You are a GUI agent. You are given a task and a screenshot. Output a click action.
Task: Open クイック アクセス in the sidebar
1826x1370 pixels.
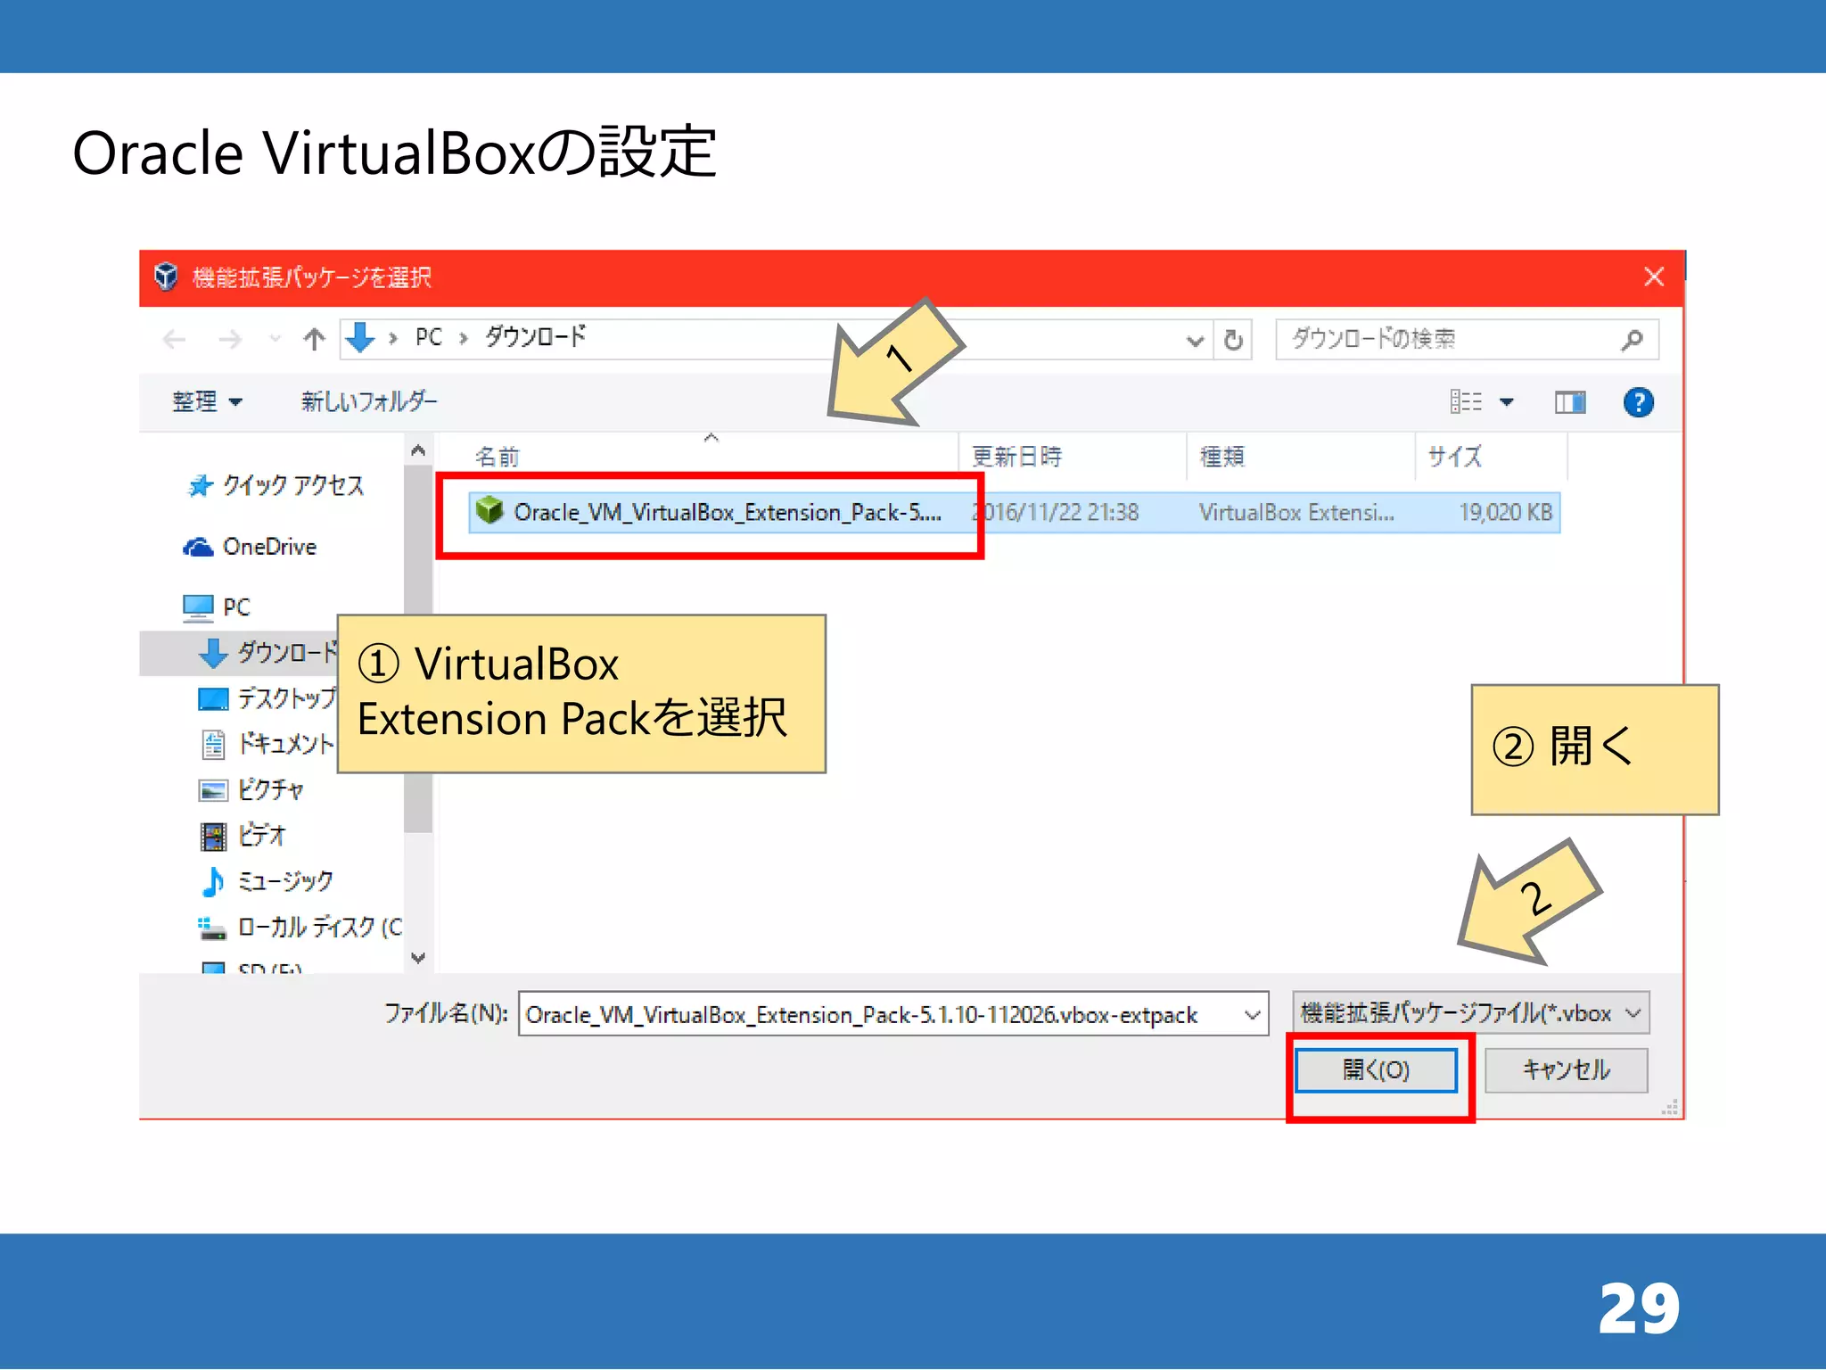[293, 485]
